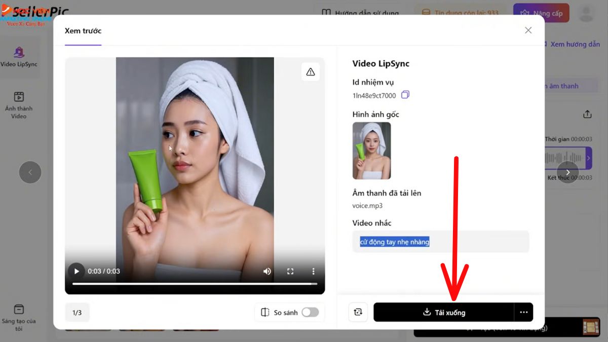Screen dimensions: 608x342
Task: Open video player more options menu
Action: click(313, 271)
